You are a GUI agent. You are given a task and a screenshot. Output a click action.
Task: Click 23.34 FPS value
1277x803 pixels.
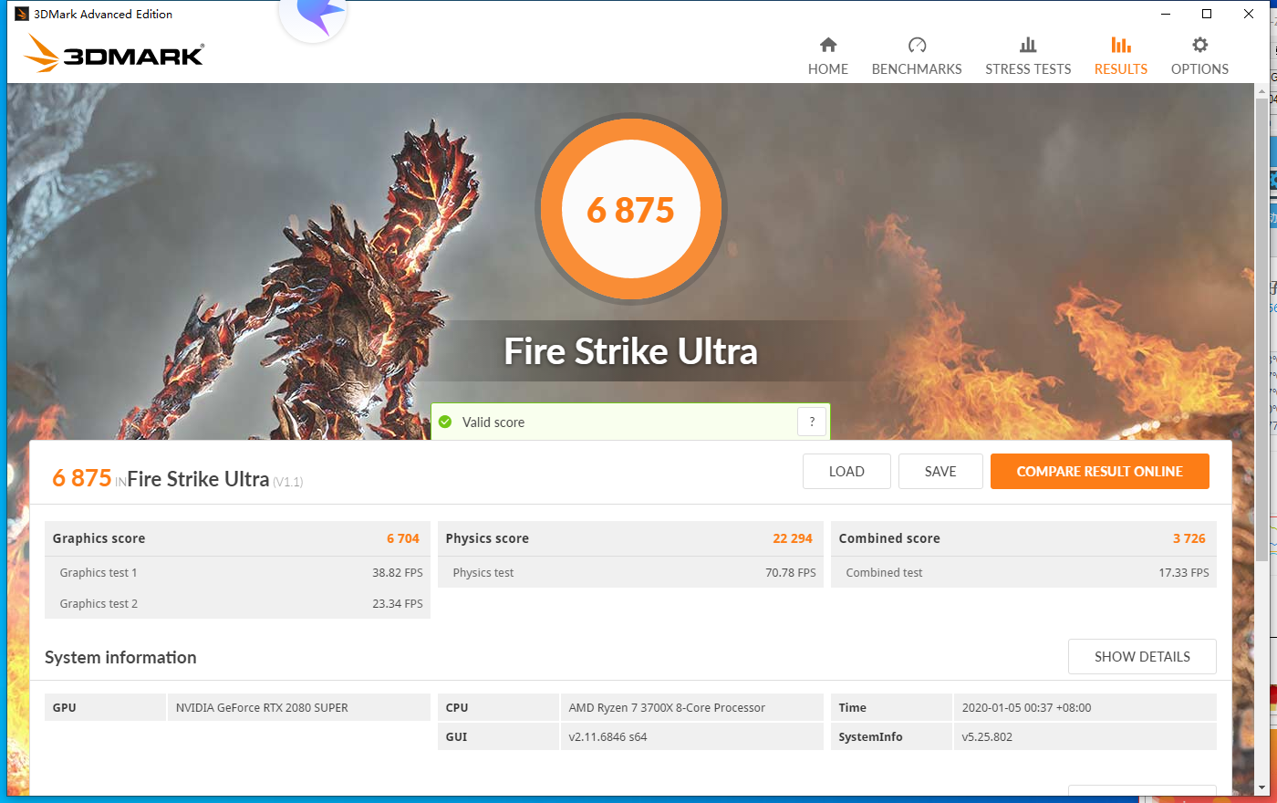398,603
